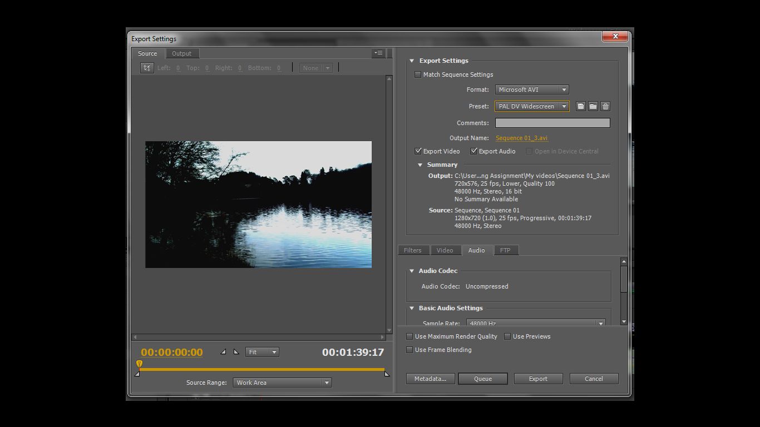
Task: Open the Source Range dropdown
Action: point(282,383)
